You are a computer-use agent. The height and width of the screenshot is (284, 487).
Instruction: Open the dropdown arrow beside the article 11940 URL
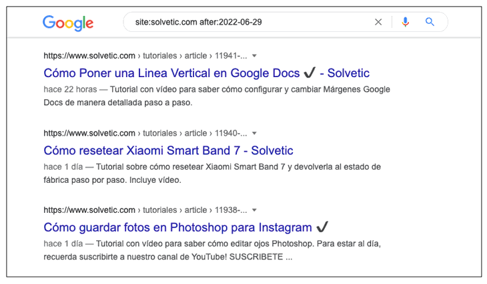click(254, 134)
